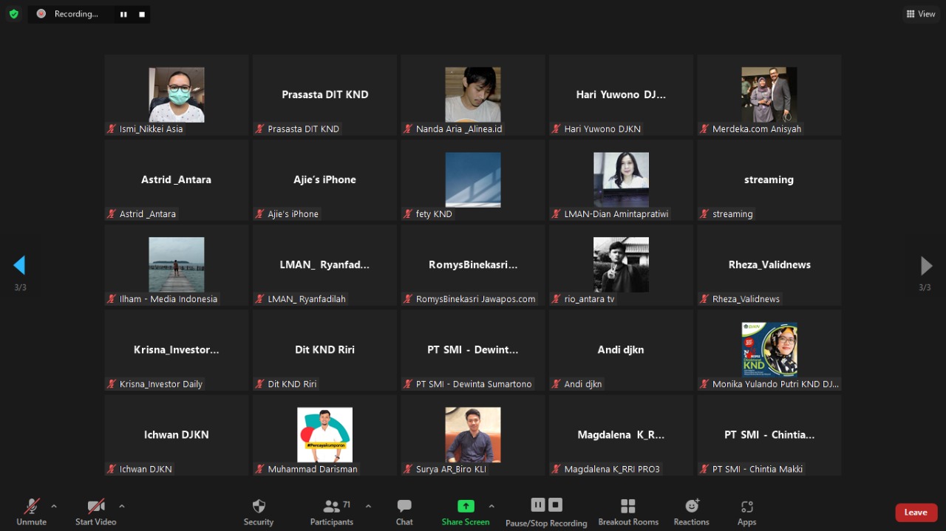946x531 pixels.
Task: Expand the arrow next to Participants
Action: 368,506
